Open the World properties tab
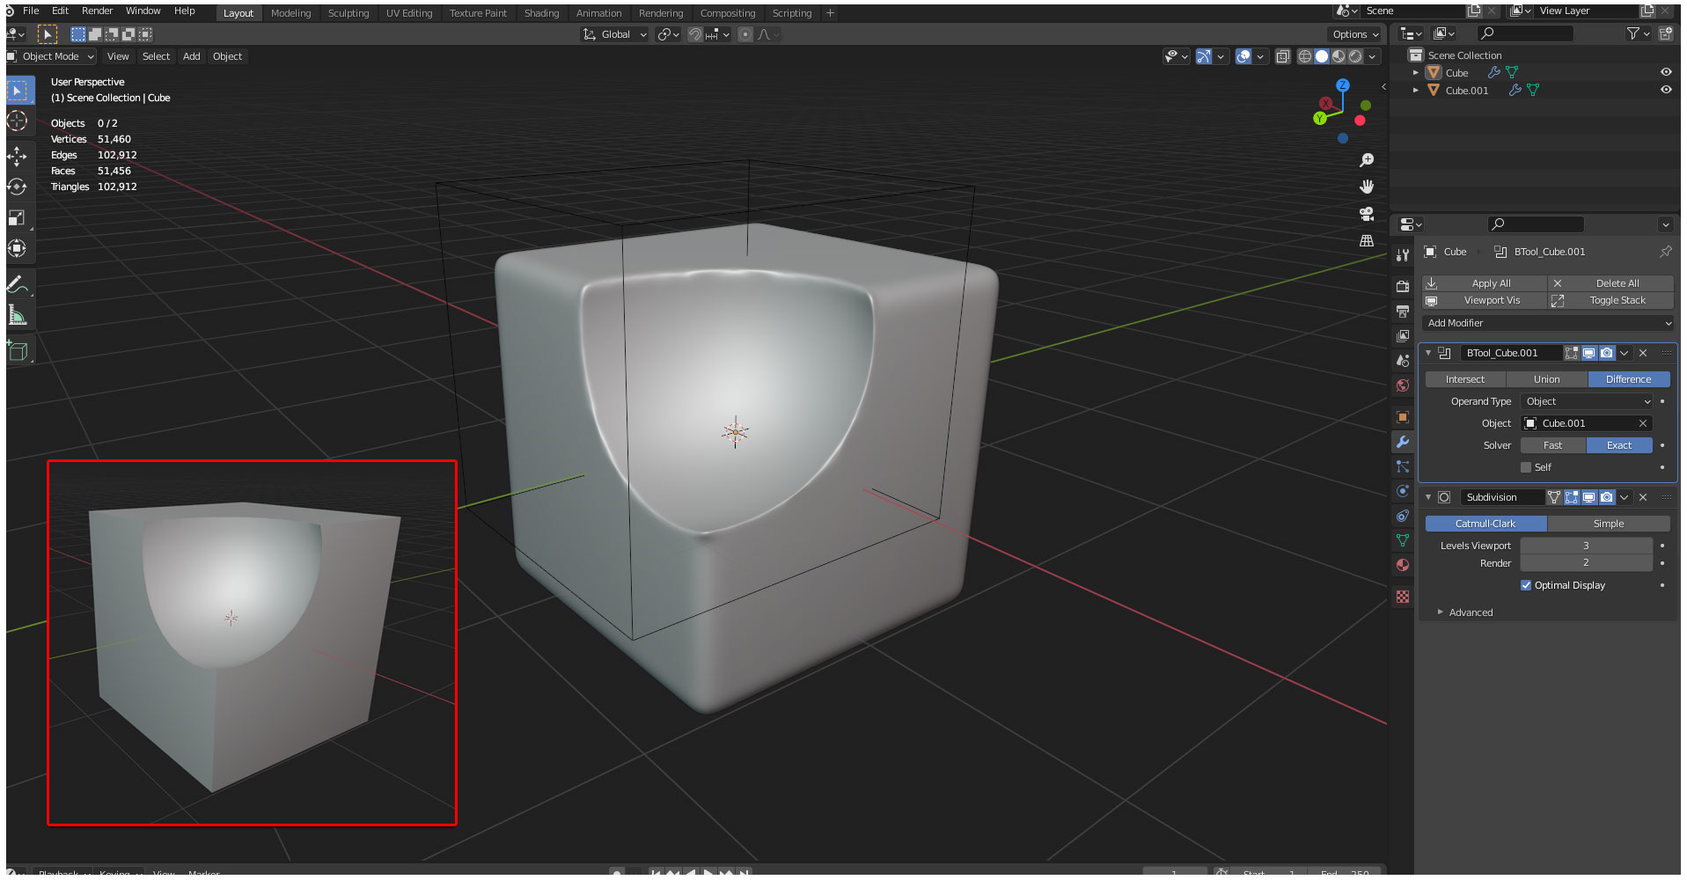 click(1403, 385)
